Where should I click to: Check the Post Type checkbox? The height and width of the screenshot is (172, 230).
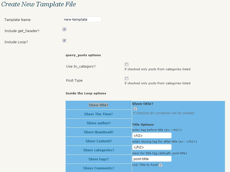(x=126, y=78)
